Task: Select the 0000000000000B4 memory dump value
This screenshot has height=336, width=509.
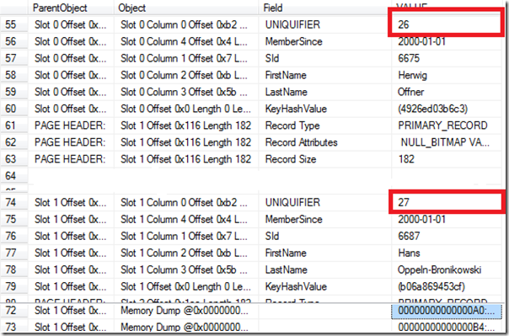Action: click(447, 327)
